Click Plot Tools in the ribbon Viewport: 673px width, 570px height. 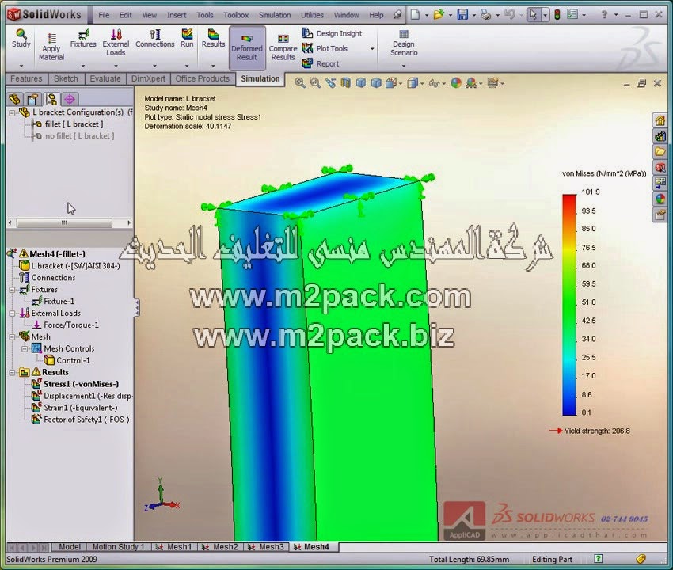[x=325, y=48]
